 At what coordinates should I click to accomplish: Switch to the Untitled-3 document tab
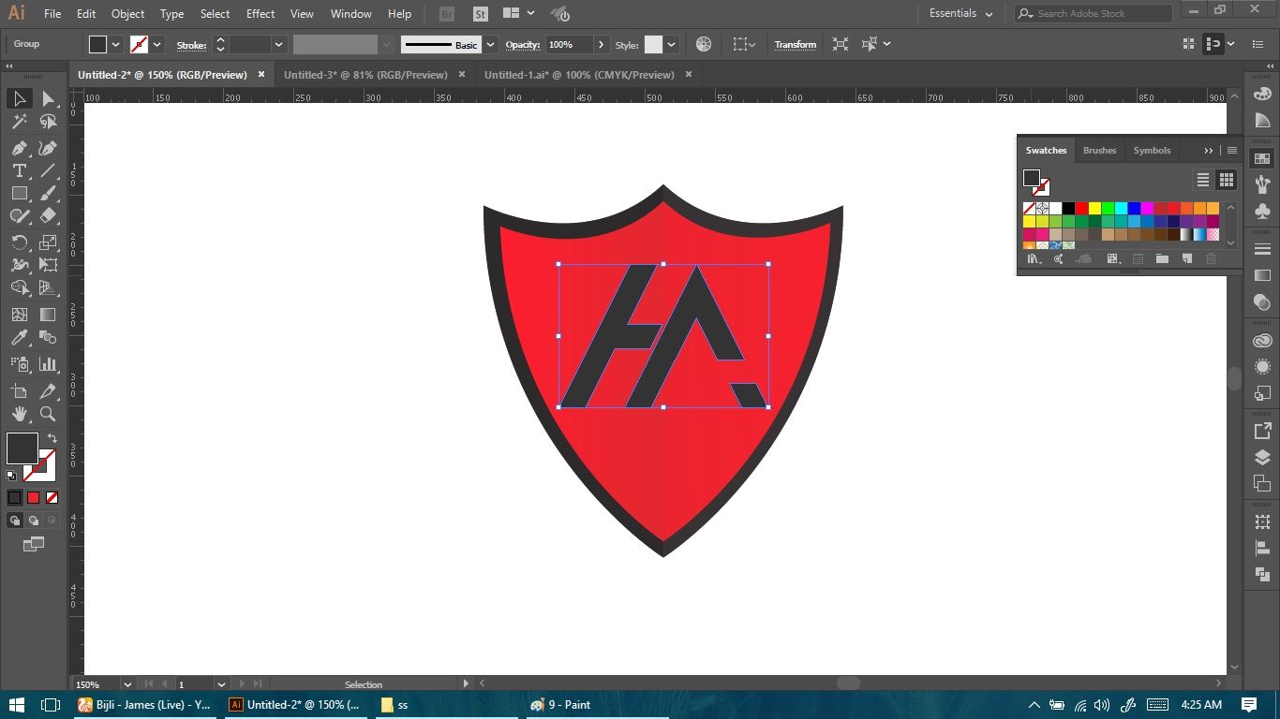pos(365,75)
